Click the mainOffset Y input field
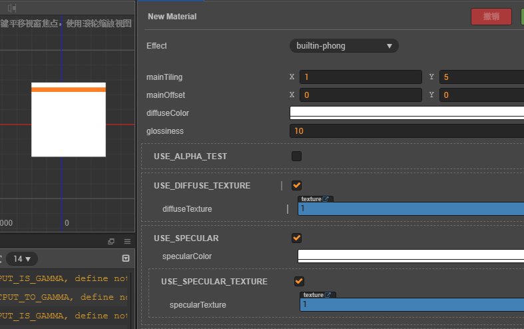This screenshot has width=524, height=329. [x=481, y=95]
